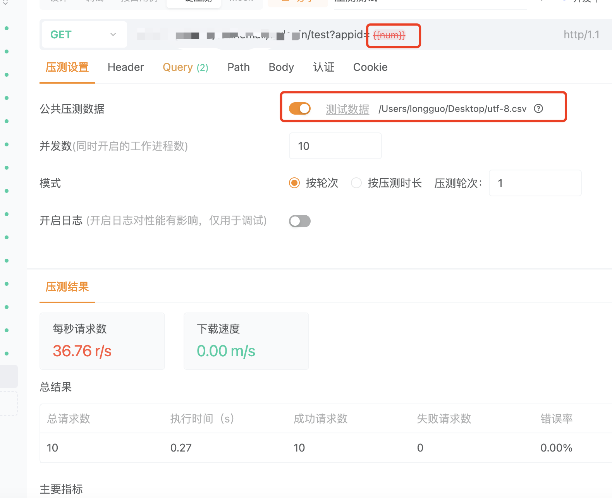Switch to the 压测设置 tab
Screen dimensions: 612x498
[x=67, y=67]
